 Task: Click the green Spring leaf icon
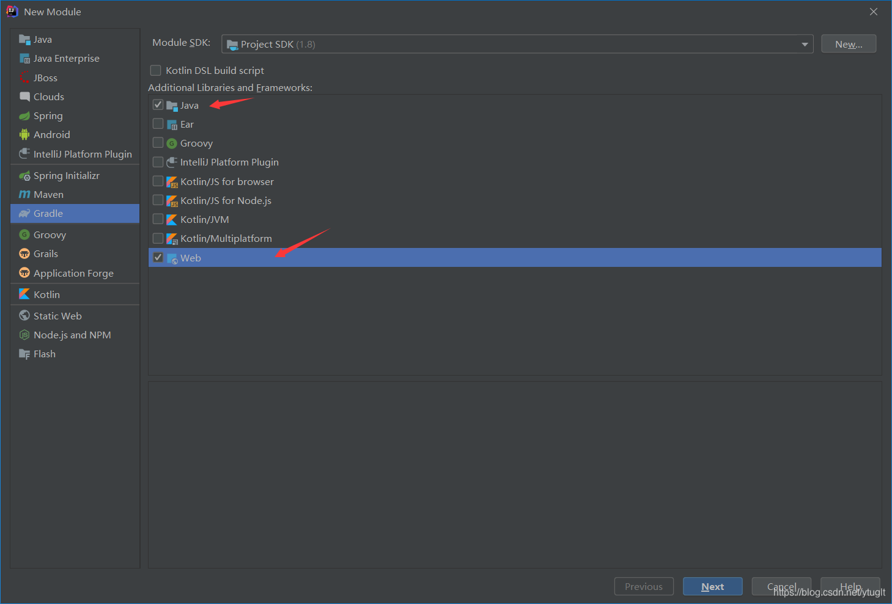point(24,115)
